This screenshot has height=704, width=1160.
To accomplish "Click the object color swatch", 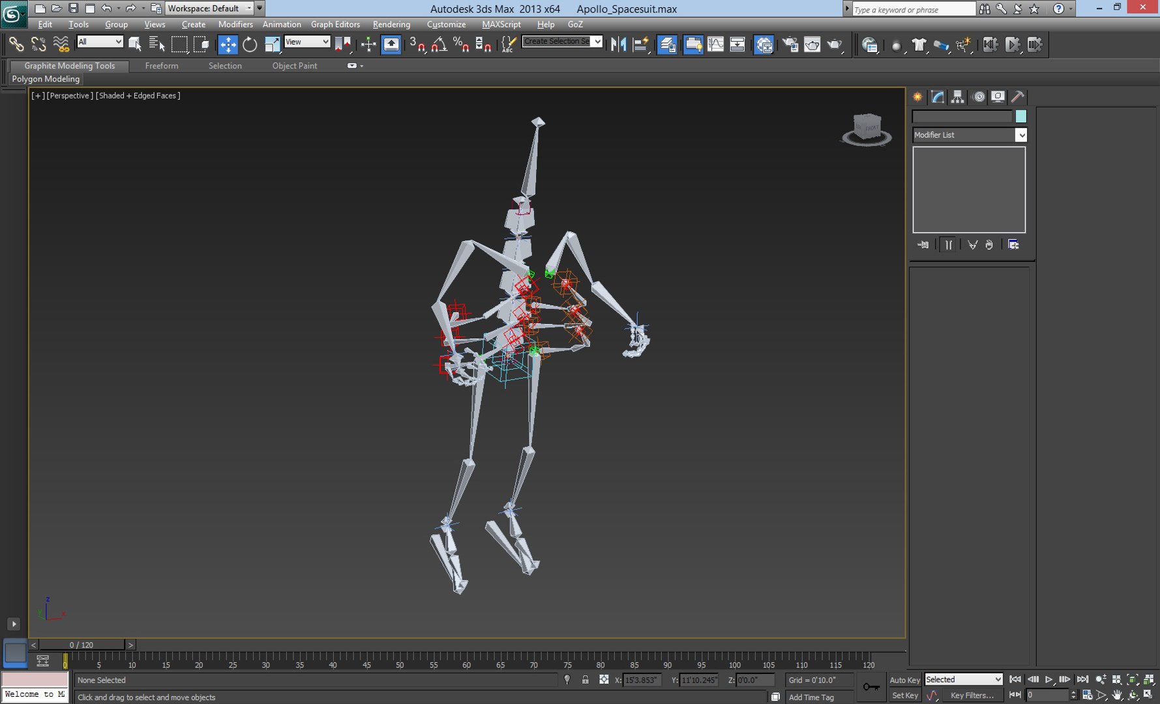I will 1020,117.
